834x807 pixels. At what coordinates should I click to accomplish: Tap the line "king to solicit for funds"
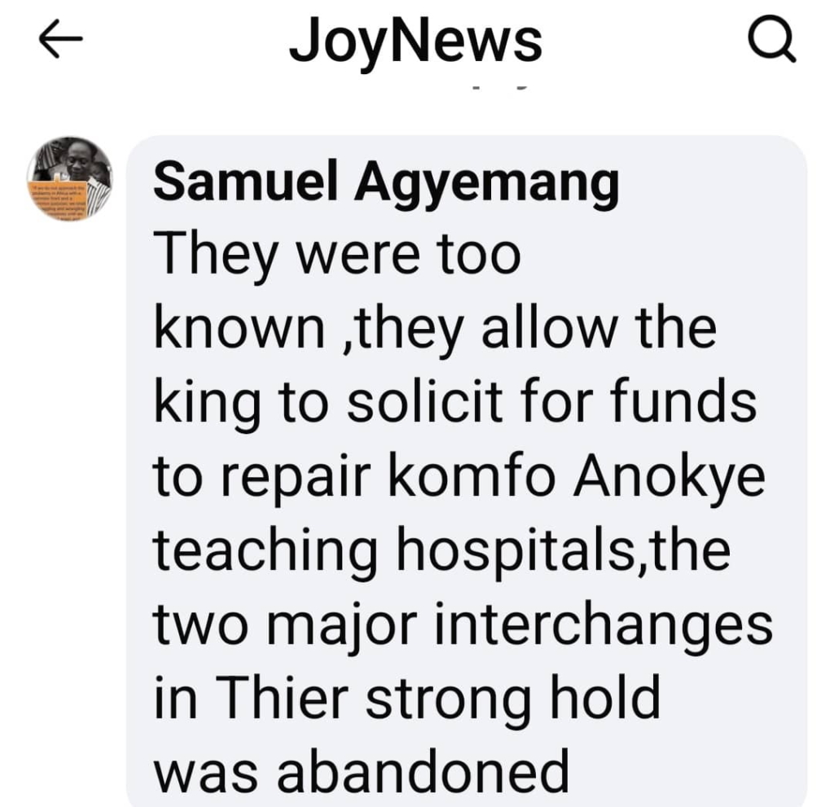(455, 403)
